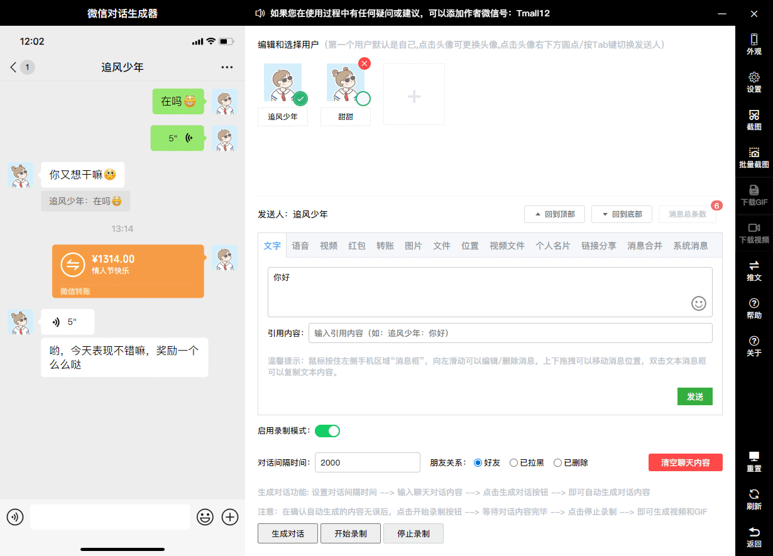
Task: Switch sender to 甜甜 via avatar circle
Action: 363,99
